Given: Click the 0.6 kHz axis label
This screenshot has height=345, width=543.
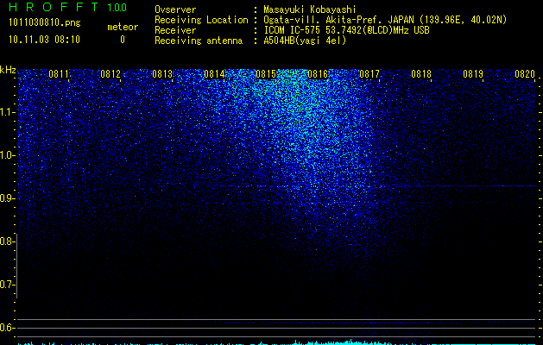Looking at the screenshot, I should [x=8, y=328].
